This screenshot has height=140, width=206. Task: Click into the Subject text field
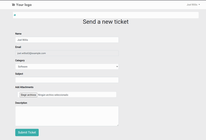[67, 80]
